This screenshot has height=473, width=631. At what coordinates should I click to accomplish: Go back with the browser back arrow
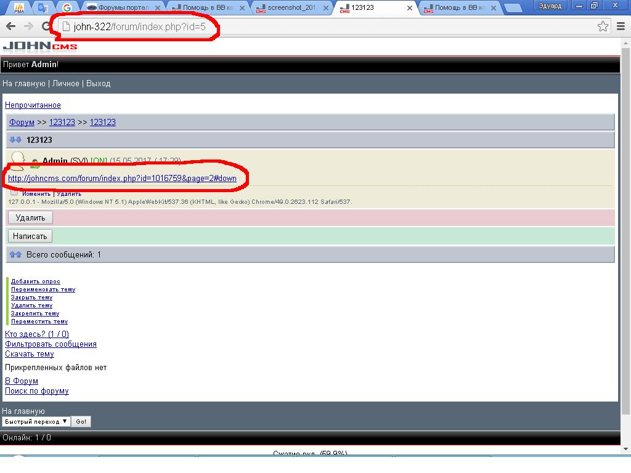(11, 26)
